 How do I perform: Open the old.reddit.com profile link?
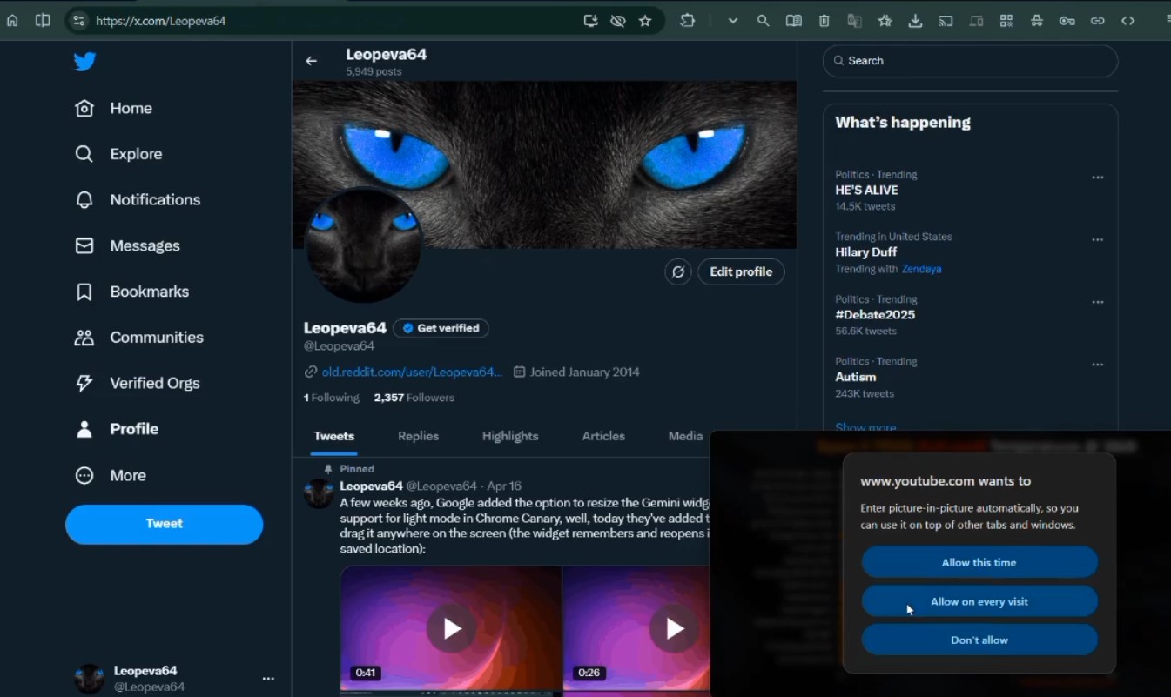click(x=412, y=372)
